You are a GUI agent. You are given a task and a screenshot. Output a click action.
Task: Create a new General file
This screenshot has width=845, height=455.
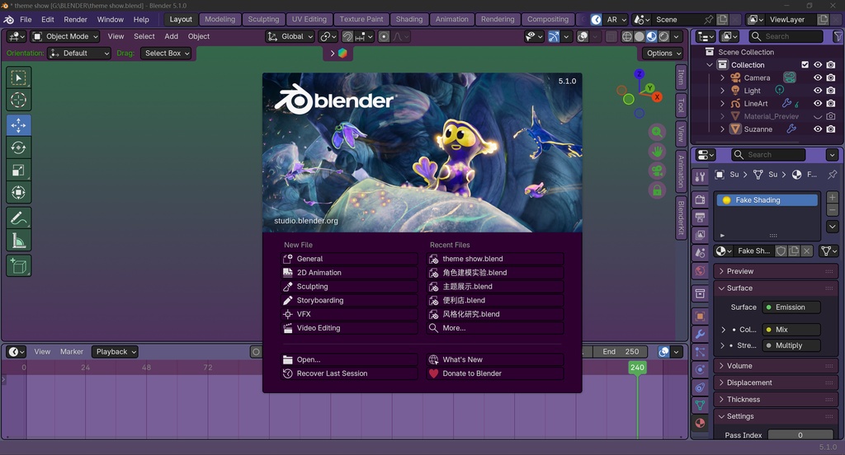tap(349, 259)
